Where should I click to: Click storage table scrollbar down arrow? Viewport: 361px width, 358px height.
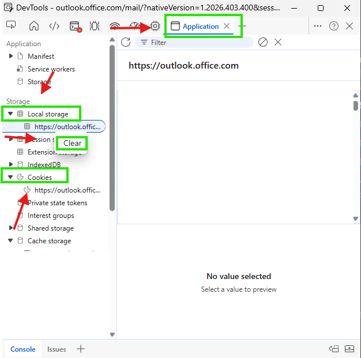coord(355,218)
